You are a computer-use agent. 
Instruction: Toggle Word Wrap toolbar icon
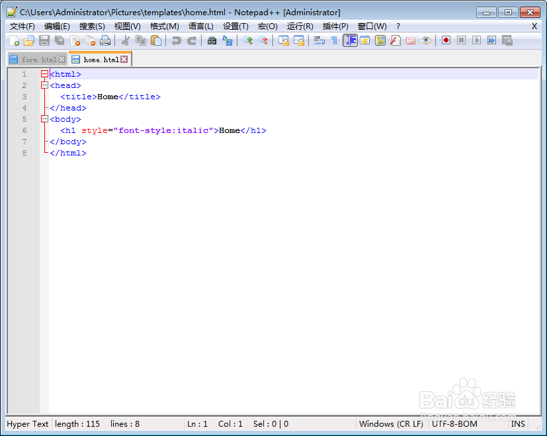pyautogui.click(x=319, y=40)
